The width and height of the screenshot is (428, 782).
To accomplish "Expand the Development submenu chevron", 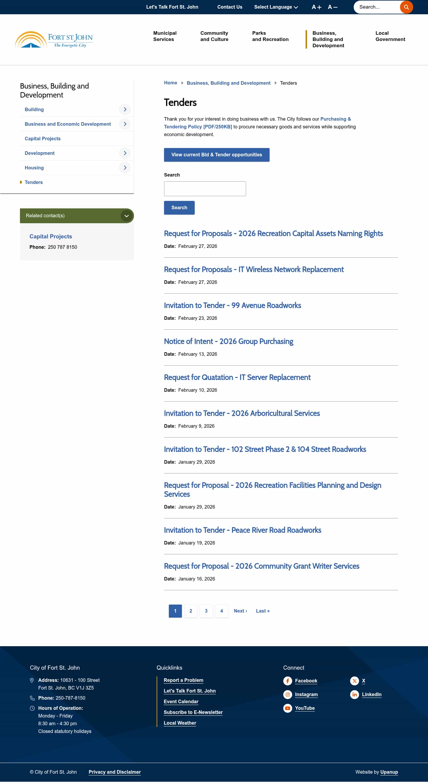I will click(125, 153).
